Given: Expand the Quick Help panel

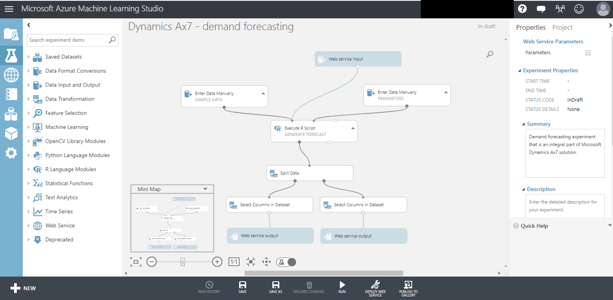Looking at the screenshot, I should [x=610, y=225].
